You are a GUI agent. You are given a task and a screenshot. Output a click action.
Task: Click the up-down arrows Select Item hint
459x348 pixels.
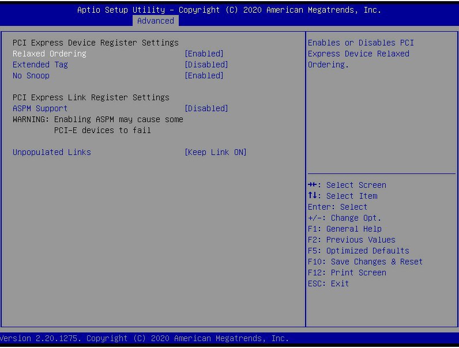coord(343,196)
